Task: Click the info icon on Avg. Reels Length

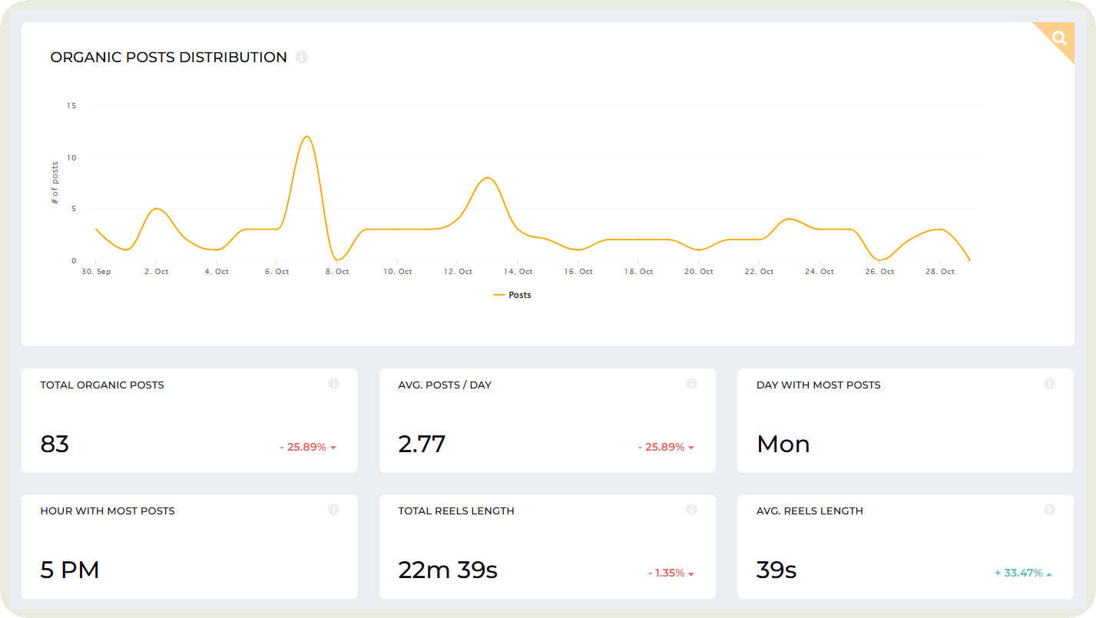Action: point(1049,508)
